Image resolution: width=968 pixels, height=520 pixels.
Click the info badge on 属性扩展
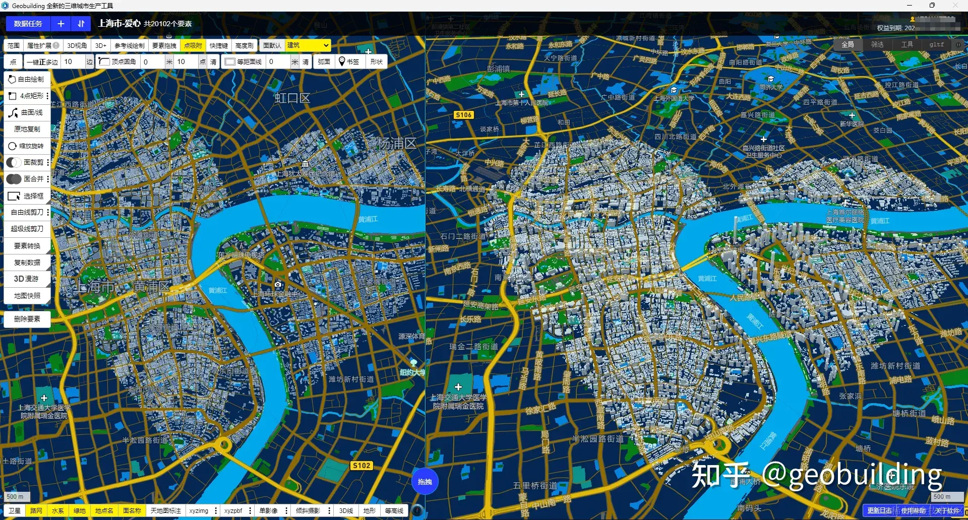(56, 45)
